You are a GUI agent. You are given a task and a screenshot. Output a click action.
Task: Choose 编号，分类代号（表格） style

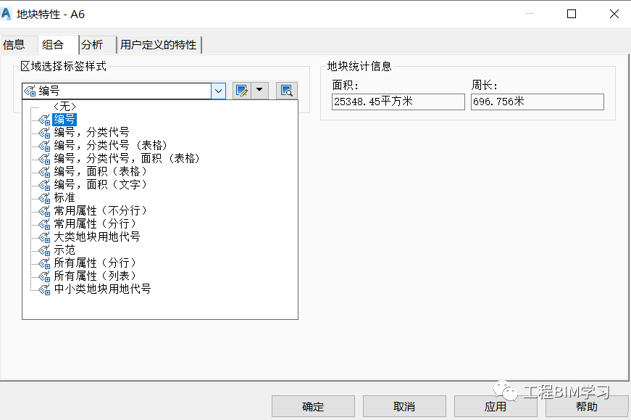[x=110, y=145]
